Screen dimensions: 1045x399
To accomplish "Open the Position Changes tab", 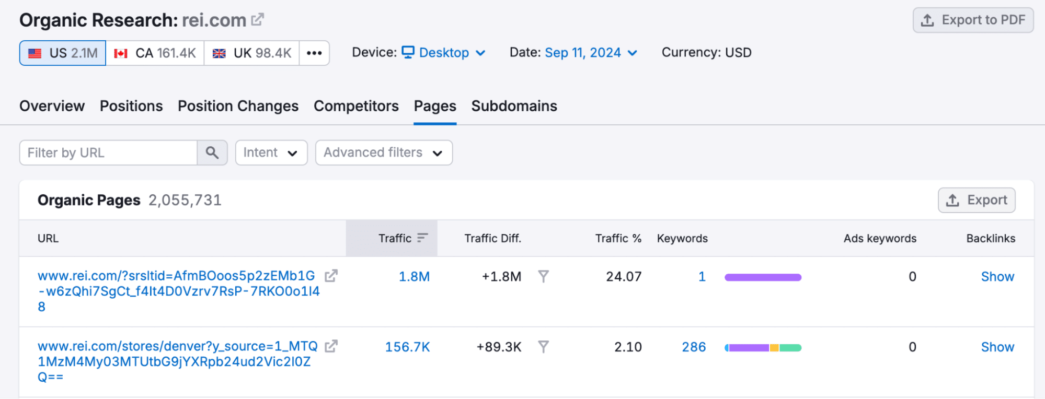I will tap(238, 106).
